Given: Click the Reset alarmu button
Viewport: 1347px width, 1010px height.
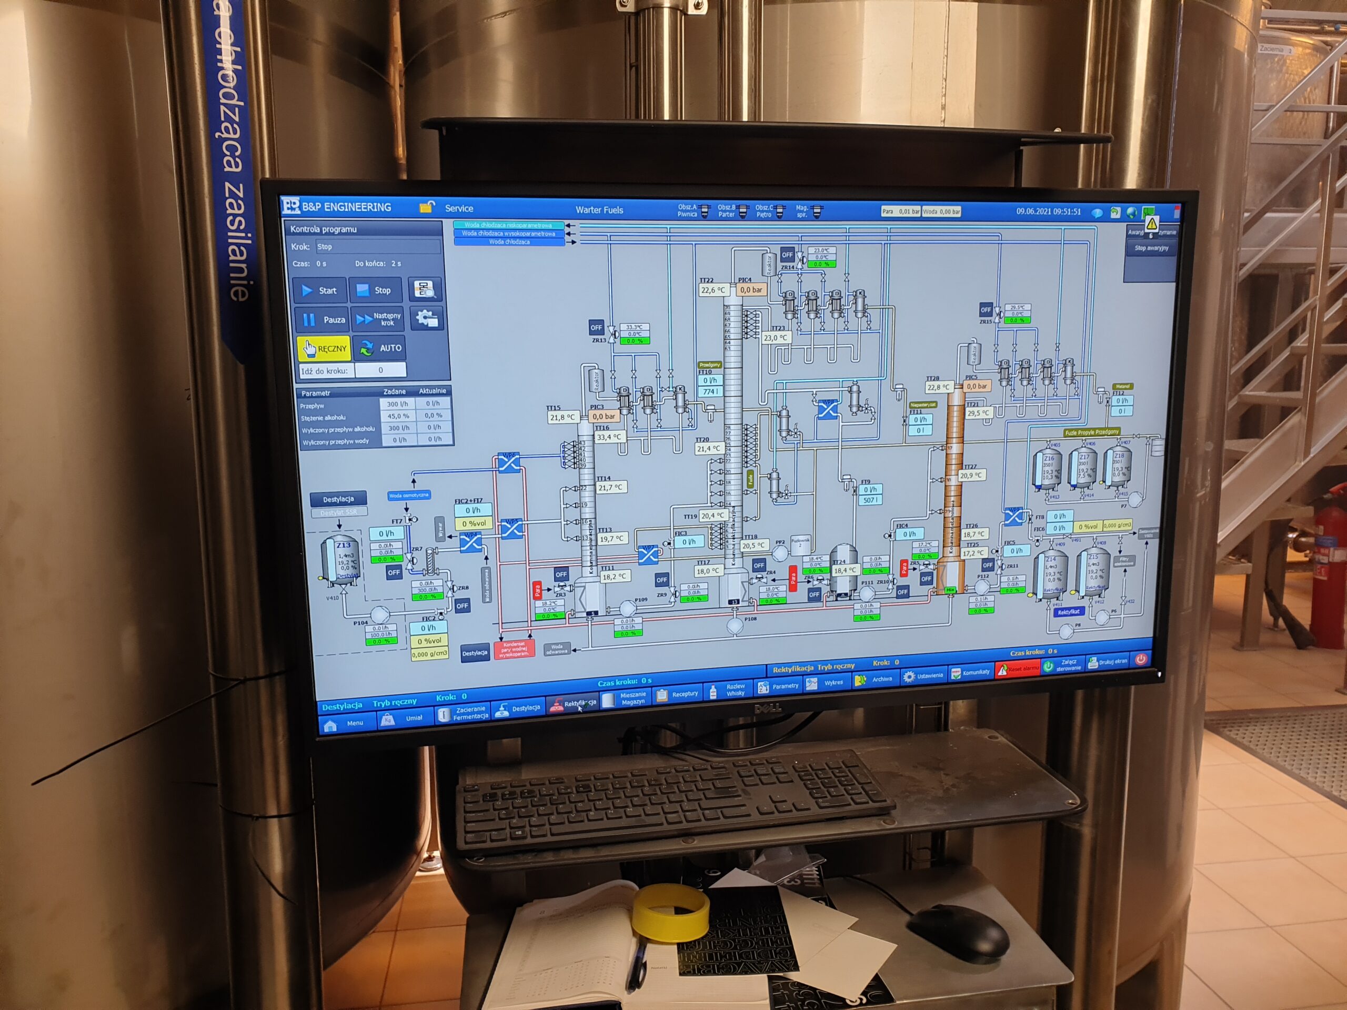Looking at the screenshot, I should click(1017, 669).
